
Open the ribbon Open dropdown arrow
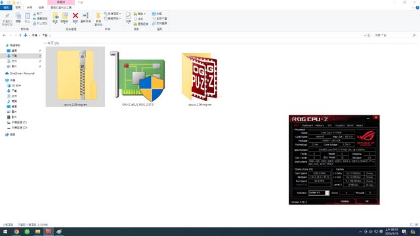140,14
